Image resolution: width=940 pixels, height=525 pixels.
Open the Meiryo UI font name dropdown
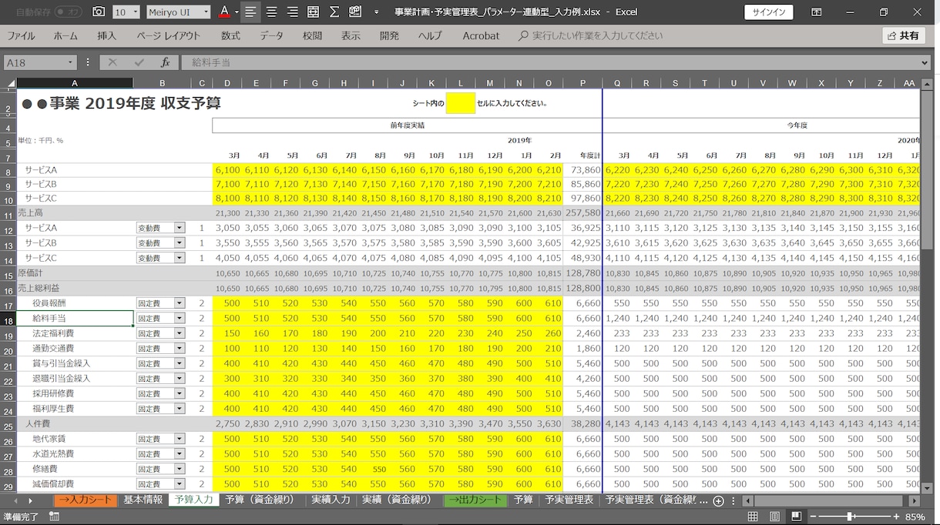(x=205, y=12)
